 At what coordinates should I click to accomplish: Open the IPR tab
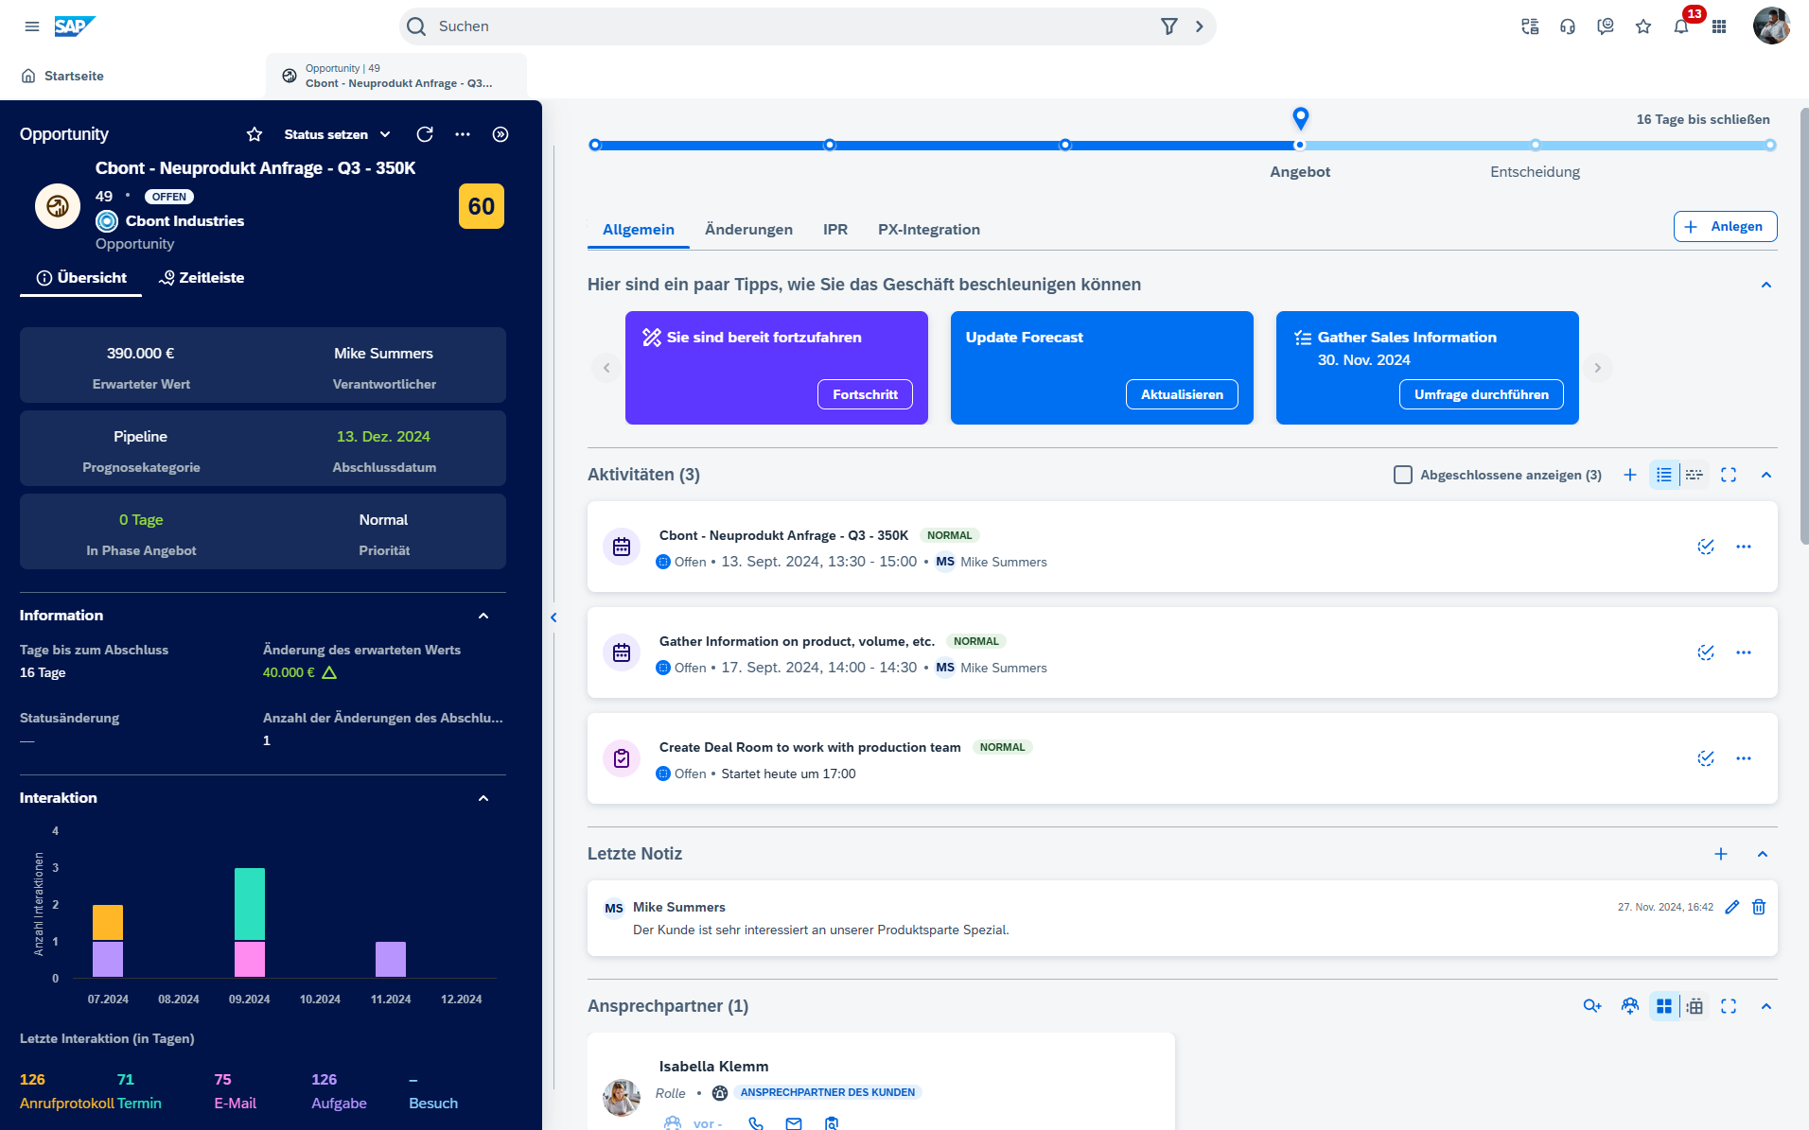[x=835, y=230]
